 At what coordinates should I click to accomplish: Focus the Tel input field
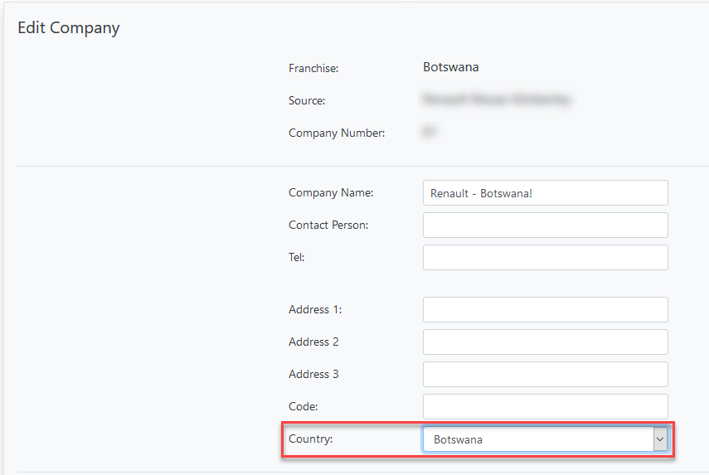pyautogui.click(x=546, y=258)
